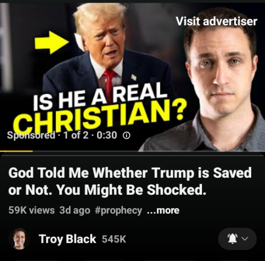Expand the notification preferences chevron
This screenshot has height=261, width=265.
click(x=245, y=239)
